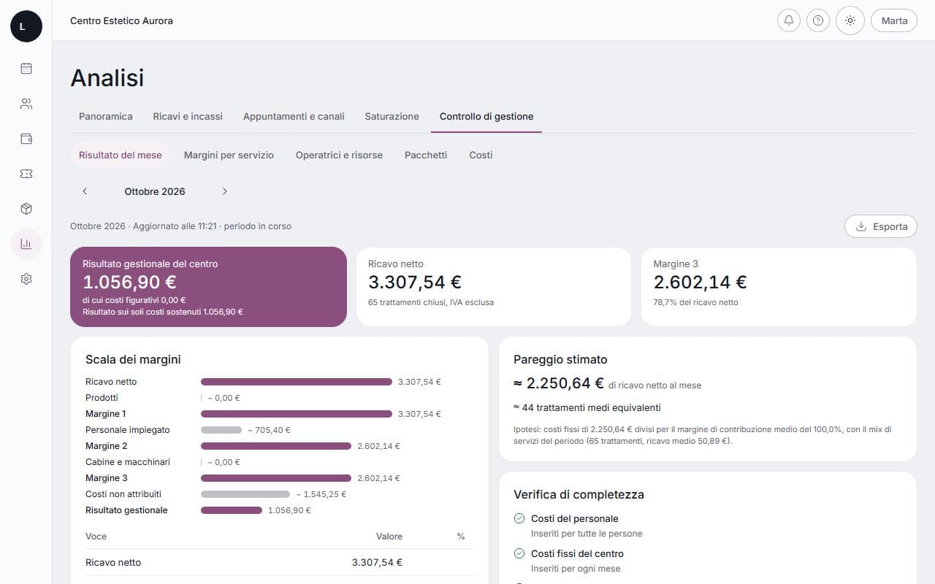
Task: Click the Ricavo netto summary card
Action: pos(493,287)
